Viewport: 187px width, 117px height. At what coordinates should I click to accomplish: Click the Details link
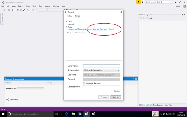tap(117, 91)
